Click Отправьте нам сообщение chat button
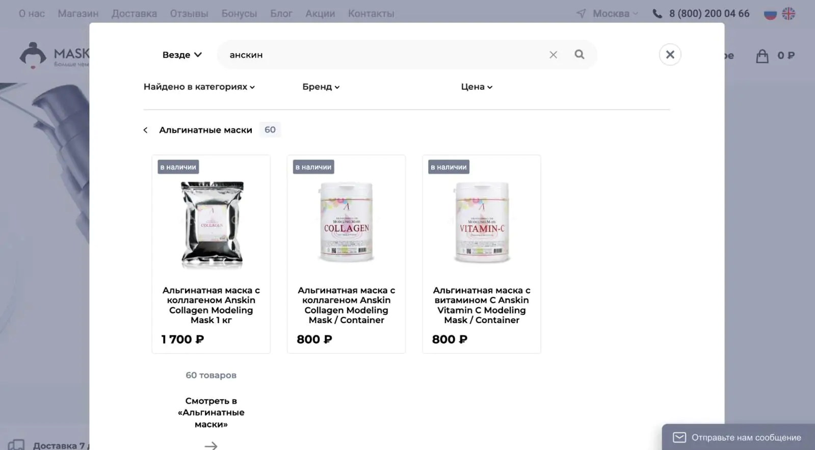815x450 pixels. pyautogui.click(x=738, y=437)
